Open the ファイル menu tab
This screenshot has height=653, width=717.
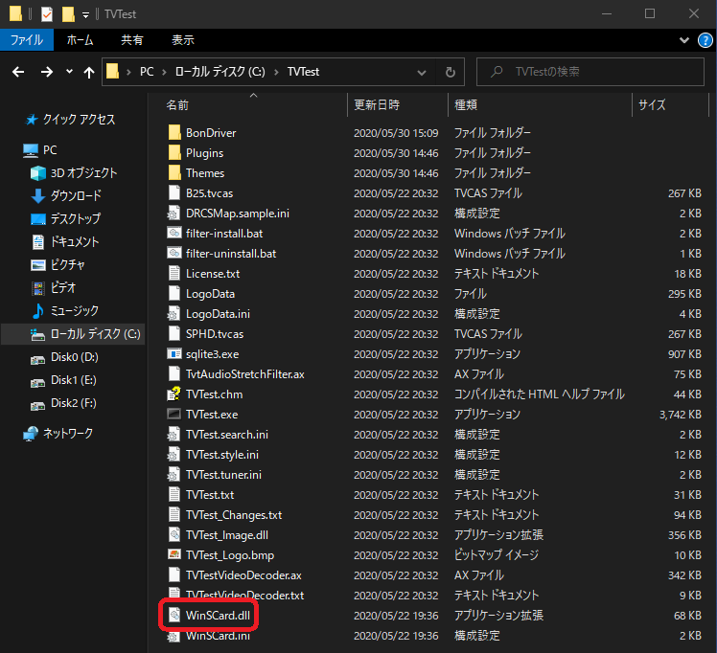tap(26, 40)
